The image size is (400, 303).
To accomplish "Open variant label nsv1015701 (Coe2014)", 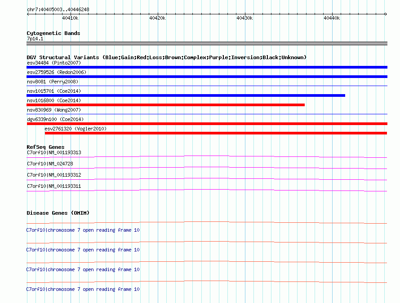I will pos(54,91).
